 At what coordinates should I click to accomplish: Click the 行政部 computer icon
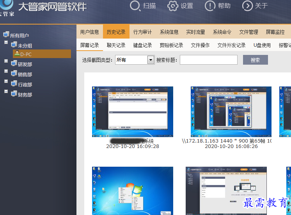pyautogui.click(x=14, y=84)
